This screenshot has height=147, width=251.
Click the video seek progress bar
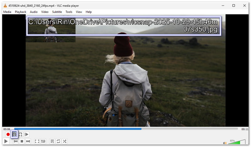125,129
